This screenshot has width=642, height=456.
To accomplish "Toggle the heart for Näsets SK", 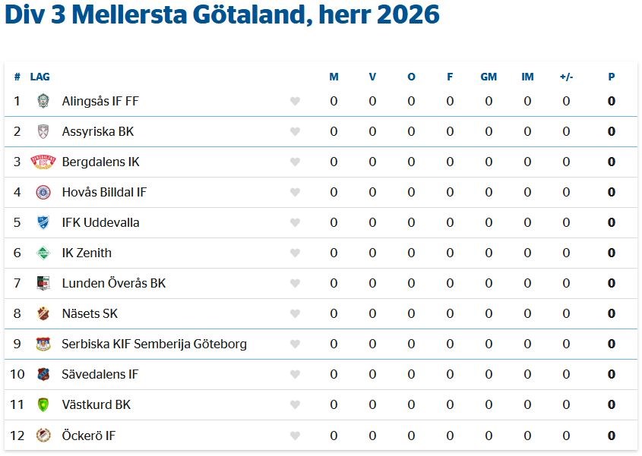I will click(296, 314).
